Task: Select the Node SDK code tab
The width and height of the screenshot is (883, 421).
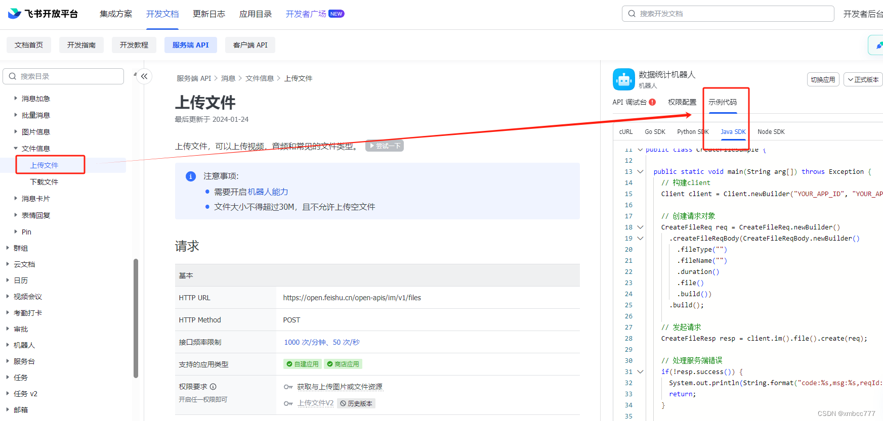Action: coord(771,132)
